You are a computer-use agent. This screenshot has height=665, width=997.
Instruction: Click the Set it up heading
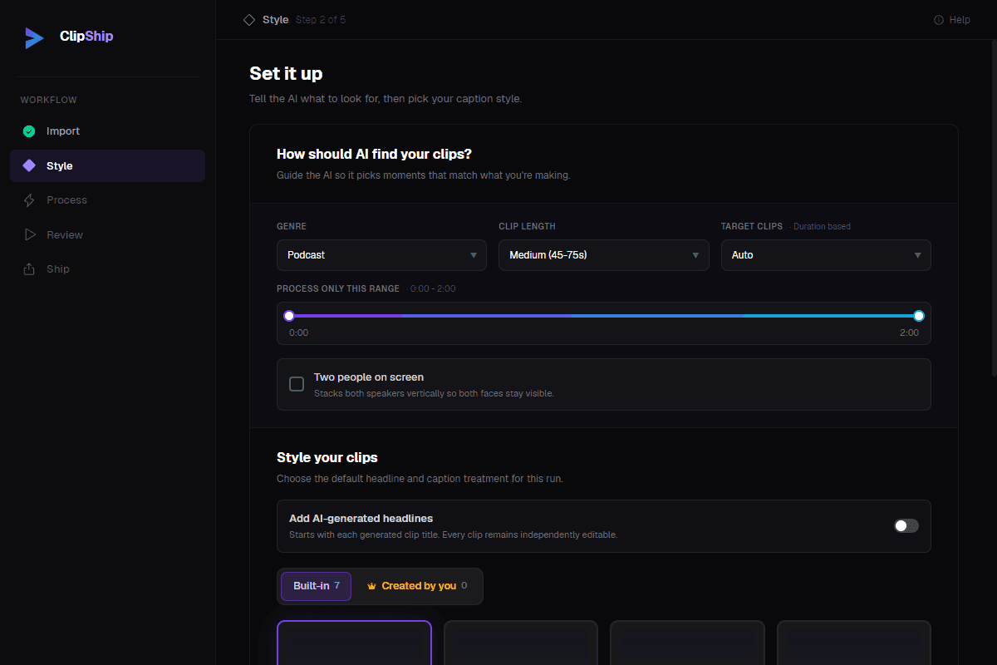click(286, 73)
